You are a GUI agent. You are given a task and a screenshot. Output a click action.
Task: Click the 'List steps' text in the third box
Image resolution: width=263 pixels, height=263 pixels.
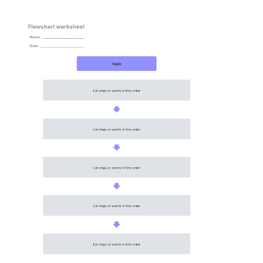117,168
